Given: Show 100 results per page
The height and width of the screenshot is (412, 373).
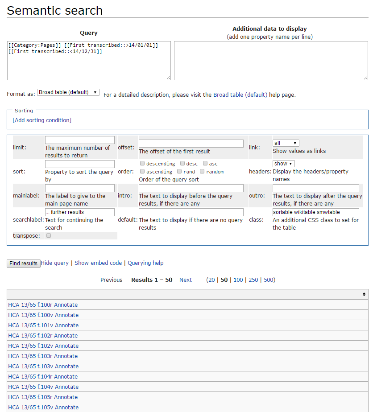Looking at the screenshot, I should 238,280.
